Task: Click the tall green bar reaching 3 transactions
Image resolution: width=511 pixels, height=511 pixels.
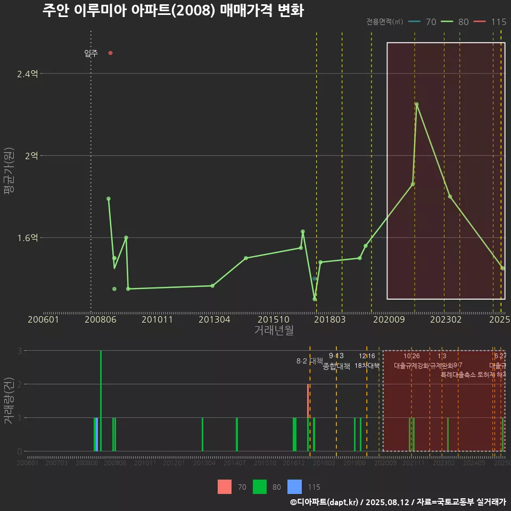Action: tap(101, 401)
